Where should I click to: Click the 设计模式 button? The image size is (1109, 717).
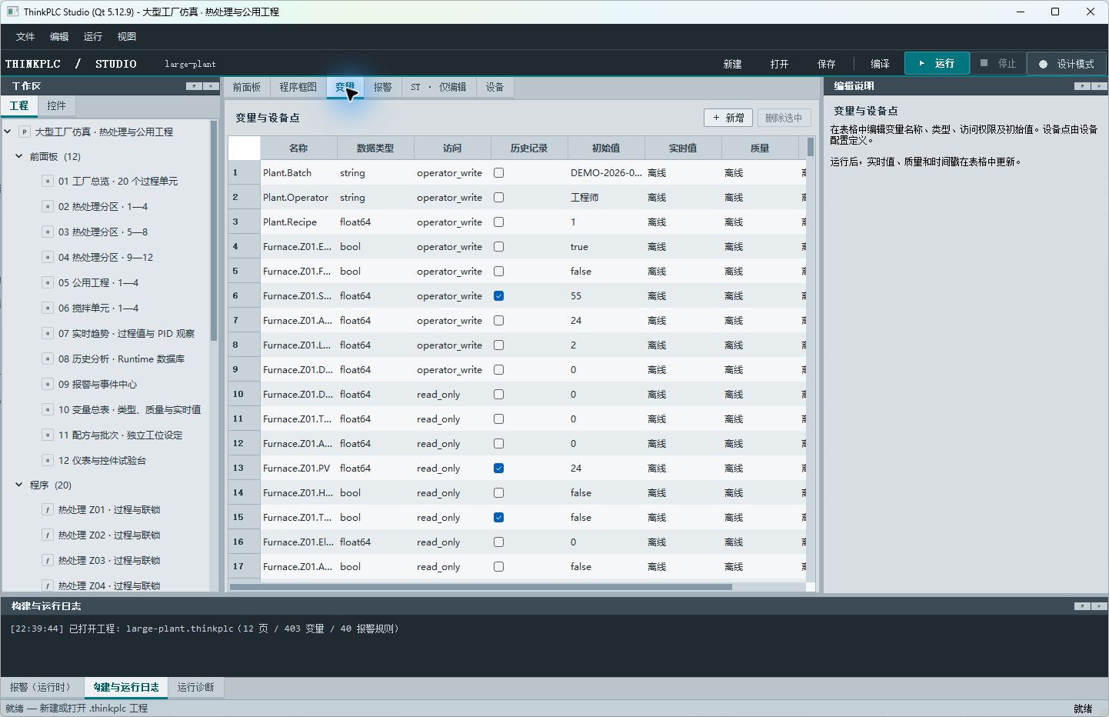[x=1067, y=64]
